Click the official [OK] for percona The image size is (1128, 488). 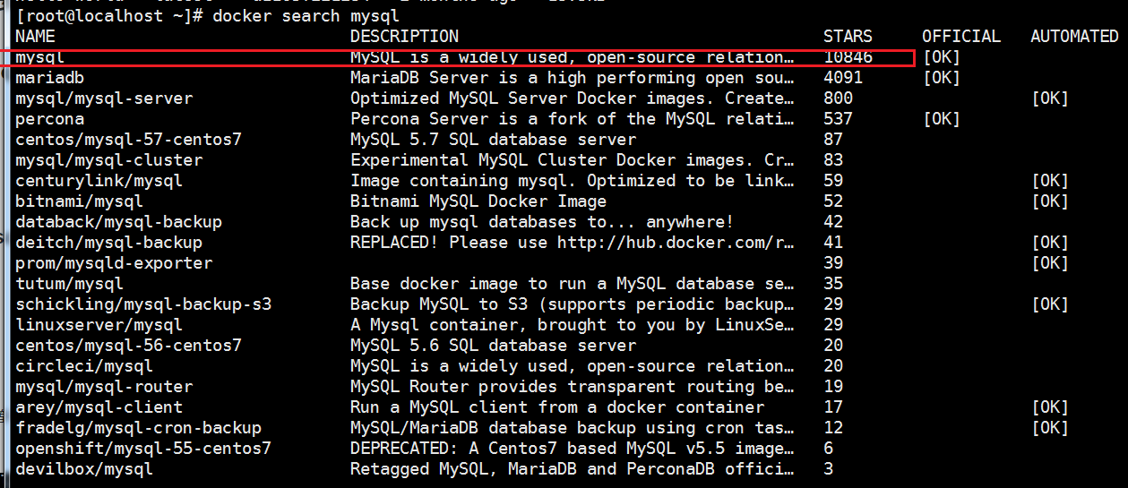[941, 119]
